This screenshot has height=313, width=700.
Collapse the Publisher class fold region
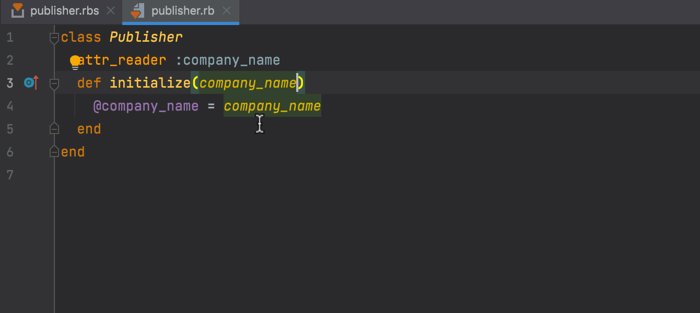[x=54, y=37]
